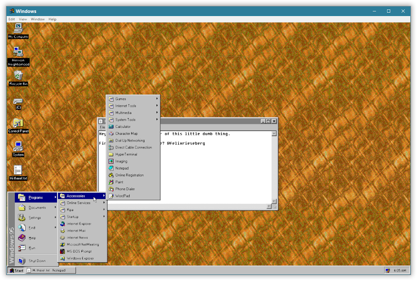Launch Internet Mail from Programs menu

pyautogui.click(x=83, y=230)
